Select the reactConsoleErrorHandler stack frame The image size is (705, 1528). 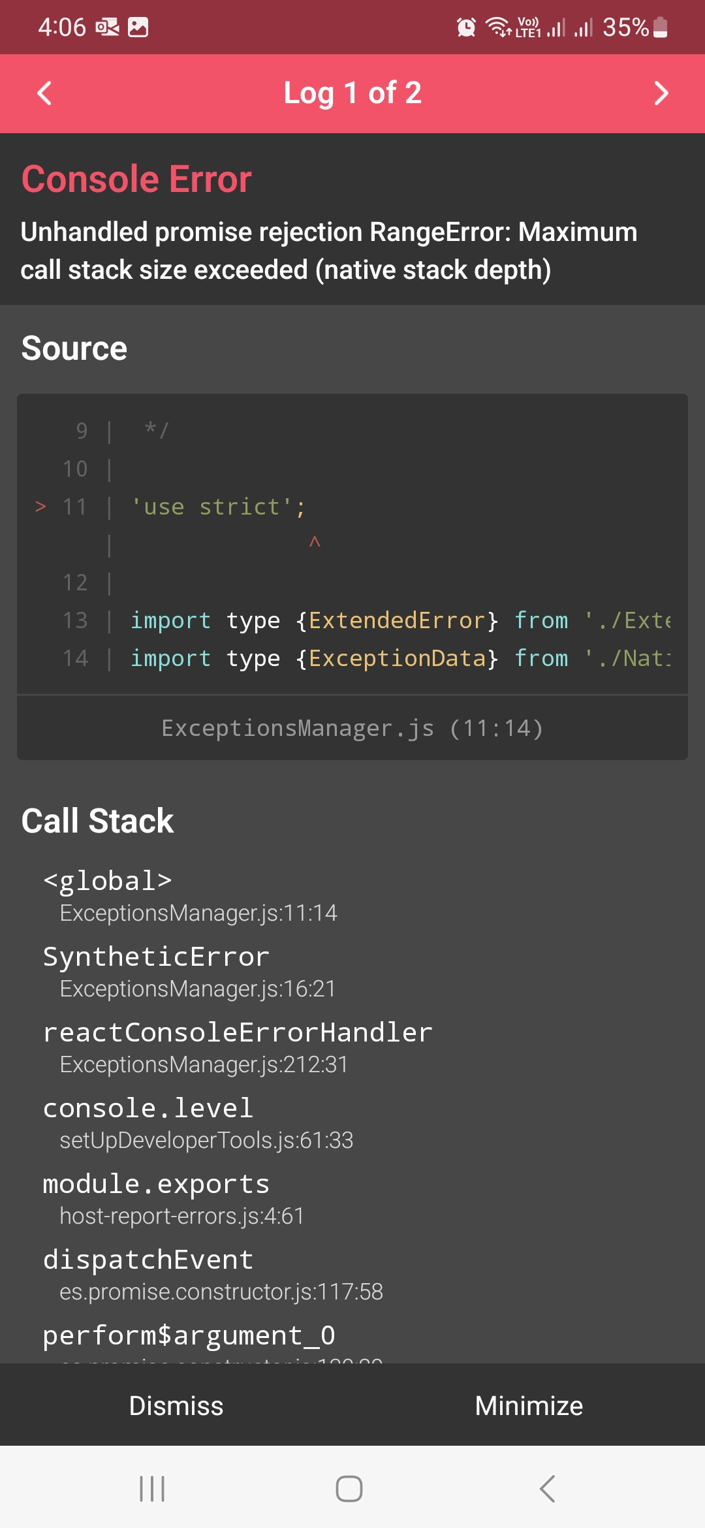pyautogui.click(x=352, y=1047)
